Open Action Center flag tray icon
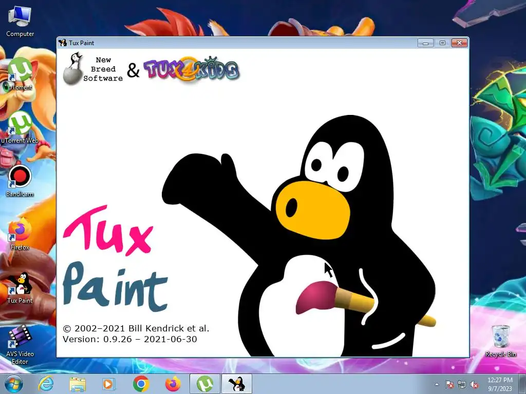526x394 pixels. coord(449,385)
